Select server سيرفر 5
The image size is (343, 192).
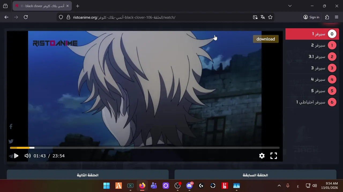point(312,91)
